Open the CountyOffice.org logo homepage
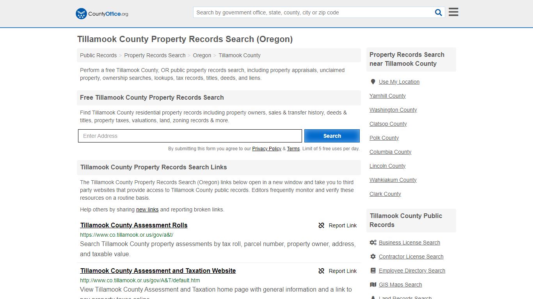533x299 pixels. [102, 14]
